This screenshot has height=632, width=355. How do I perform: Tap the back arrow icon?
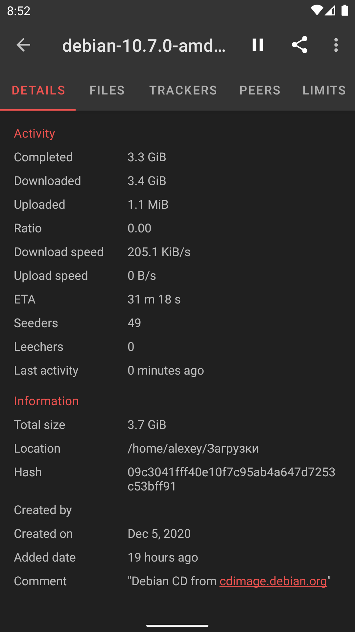(23, 45)
